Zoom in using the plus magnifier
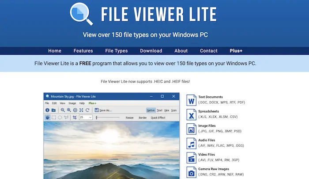 (69, 110)
